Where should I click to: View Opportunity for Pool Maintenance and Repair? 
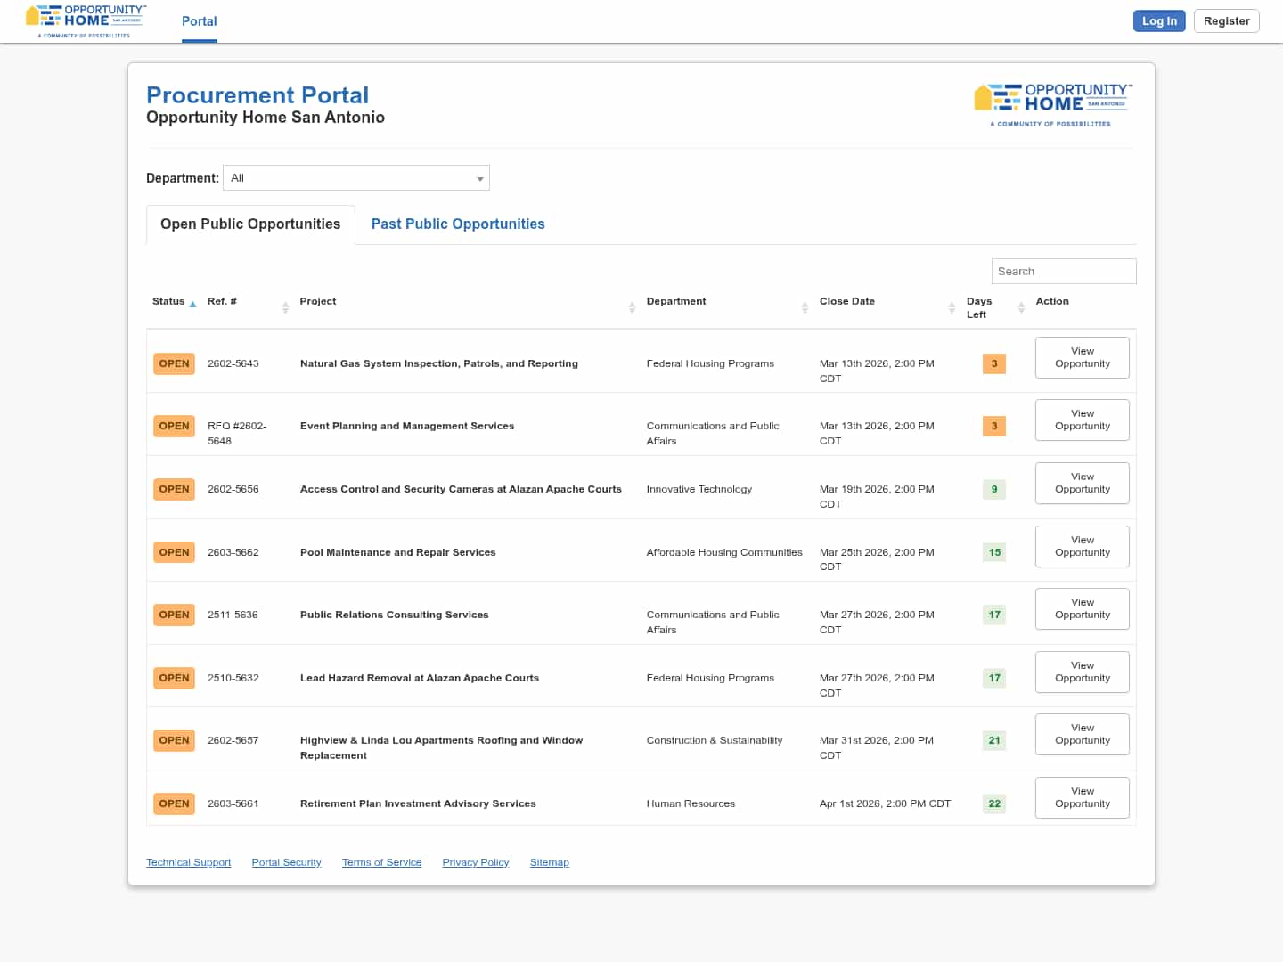coord(1082,547)
